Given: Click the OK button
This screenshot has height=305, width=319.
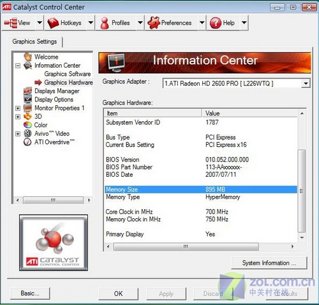Looking at the screenshot, I should point(118,294).
